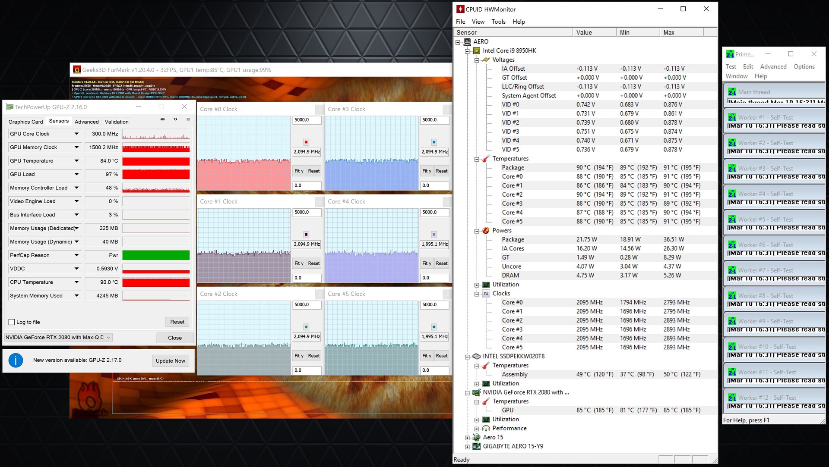Click the Update Now button
The image size is (829, 467).
[x=171, y=360]
